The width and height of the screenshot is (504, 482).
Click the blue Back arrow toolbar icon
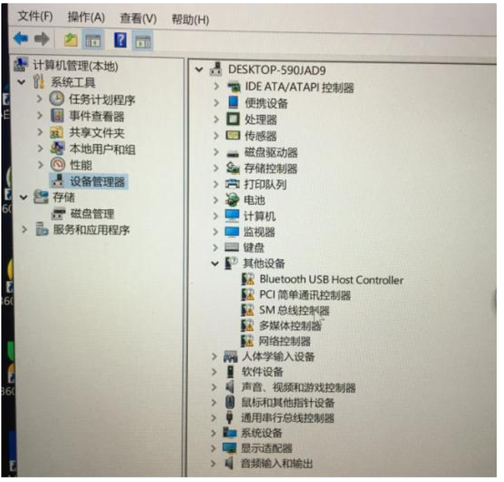point(21,39)
